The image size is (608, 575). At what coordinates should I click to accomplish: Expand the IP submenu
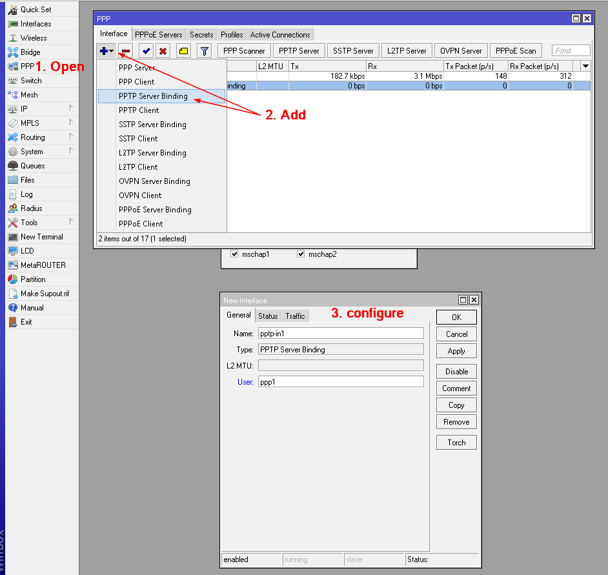click(71, 108)
